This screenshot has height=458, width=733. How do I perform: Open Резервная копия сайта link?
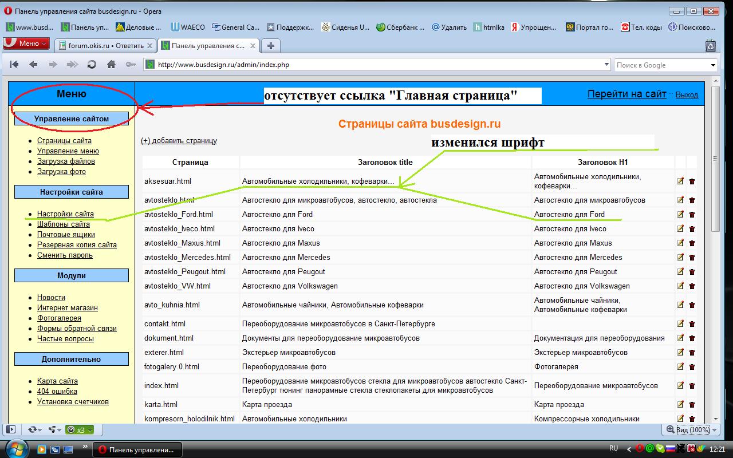pyautogui.click(x=77, y=244)
